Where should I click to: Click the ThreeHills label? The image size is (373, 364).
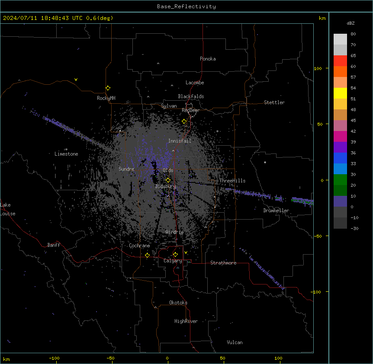pyautogui.click(x=232, y=181)
